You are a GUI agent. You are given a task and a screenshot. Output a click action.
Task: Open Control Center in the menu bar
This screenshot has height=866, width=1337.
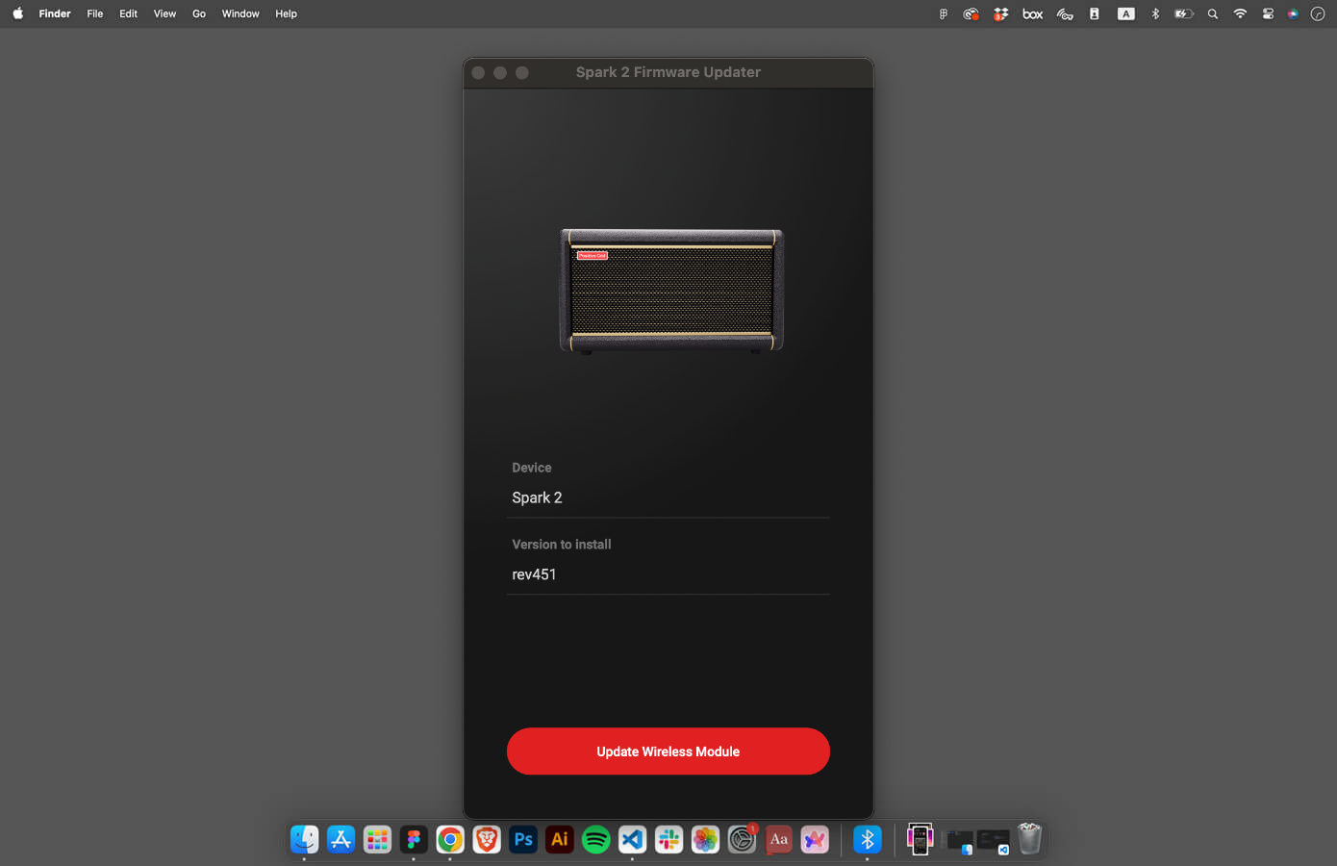tap(1268, 13)
